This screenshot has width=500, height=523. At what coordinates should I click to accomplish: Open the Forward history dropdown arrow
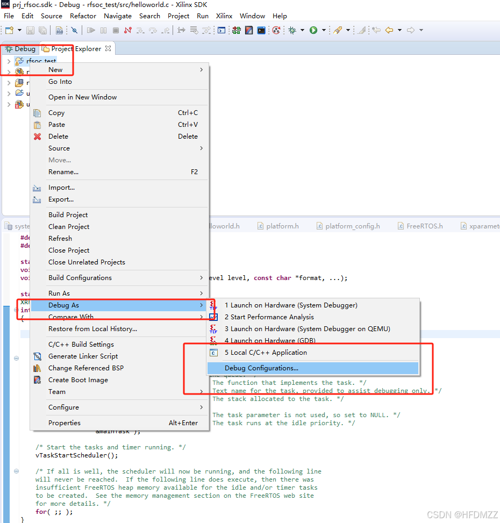421,30
